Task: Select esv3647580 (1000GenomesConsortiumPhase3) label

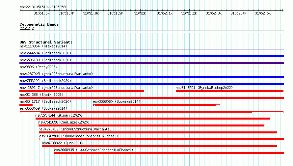Action: (79, 136)
